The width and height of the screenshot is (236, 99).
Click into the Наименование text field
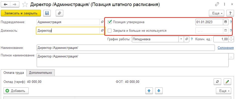point(126,48)
